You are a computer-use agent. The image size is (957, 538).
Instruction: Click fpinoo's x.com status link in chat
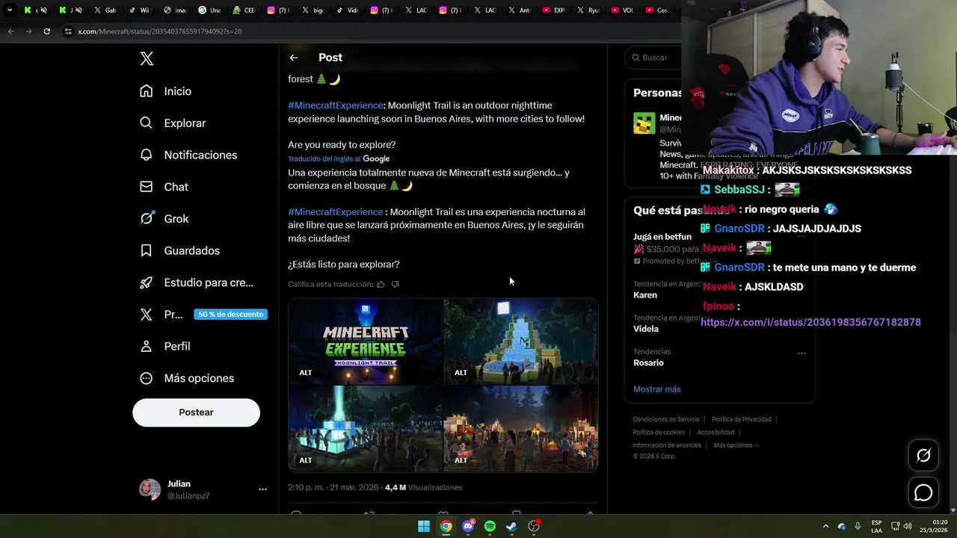[x=810, y=323]
